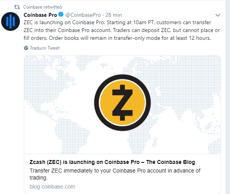Click the card description about transferring ZEC
This screenshot has width=230, height=194.
[115, 174]
